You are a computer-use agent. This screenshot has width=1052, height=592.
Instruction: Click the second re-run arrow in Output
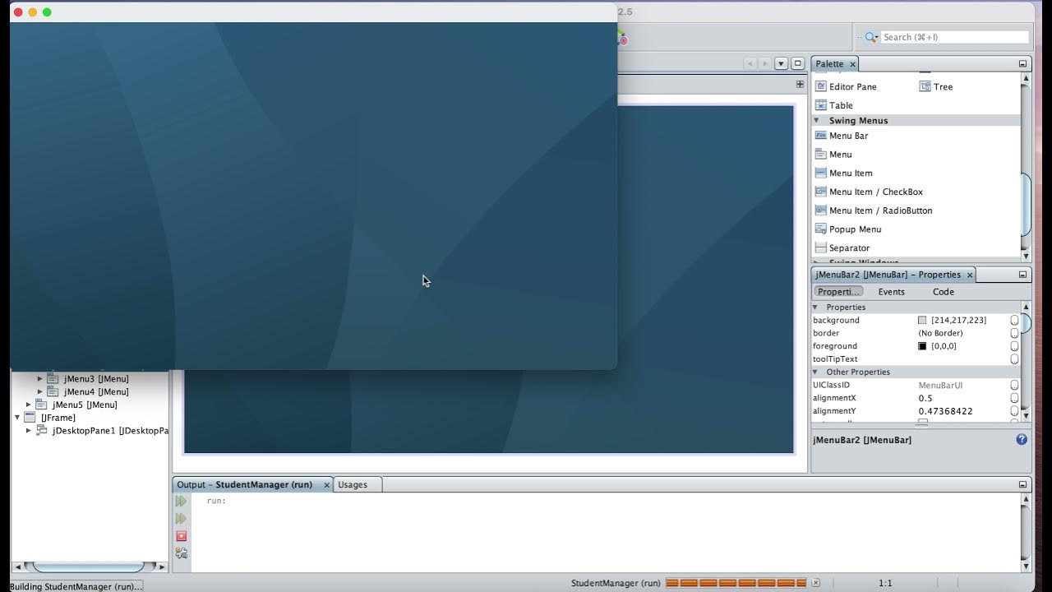[181, 518]
